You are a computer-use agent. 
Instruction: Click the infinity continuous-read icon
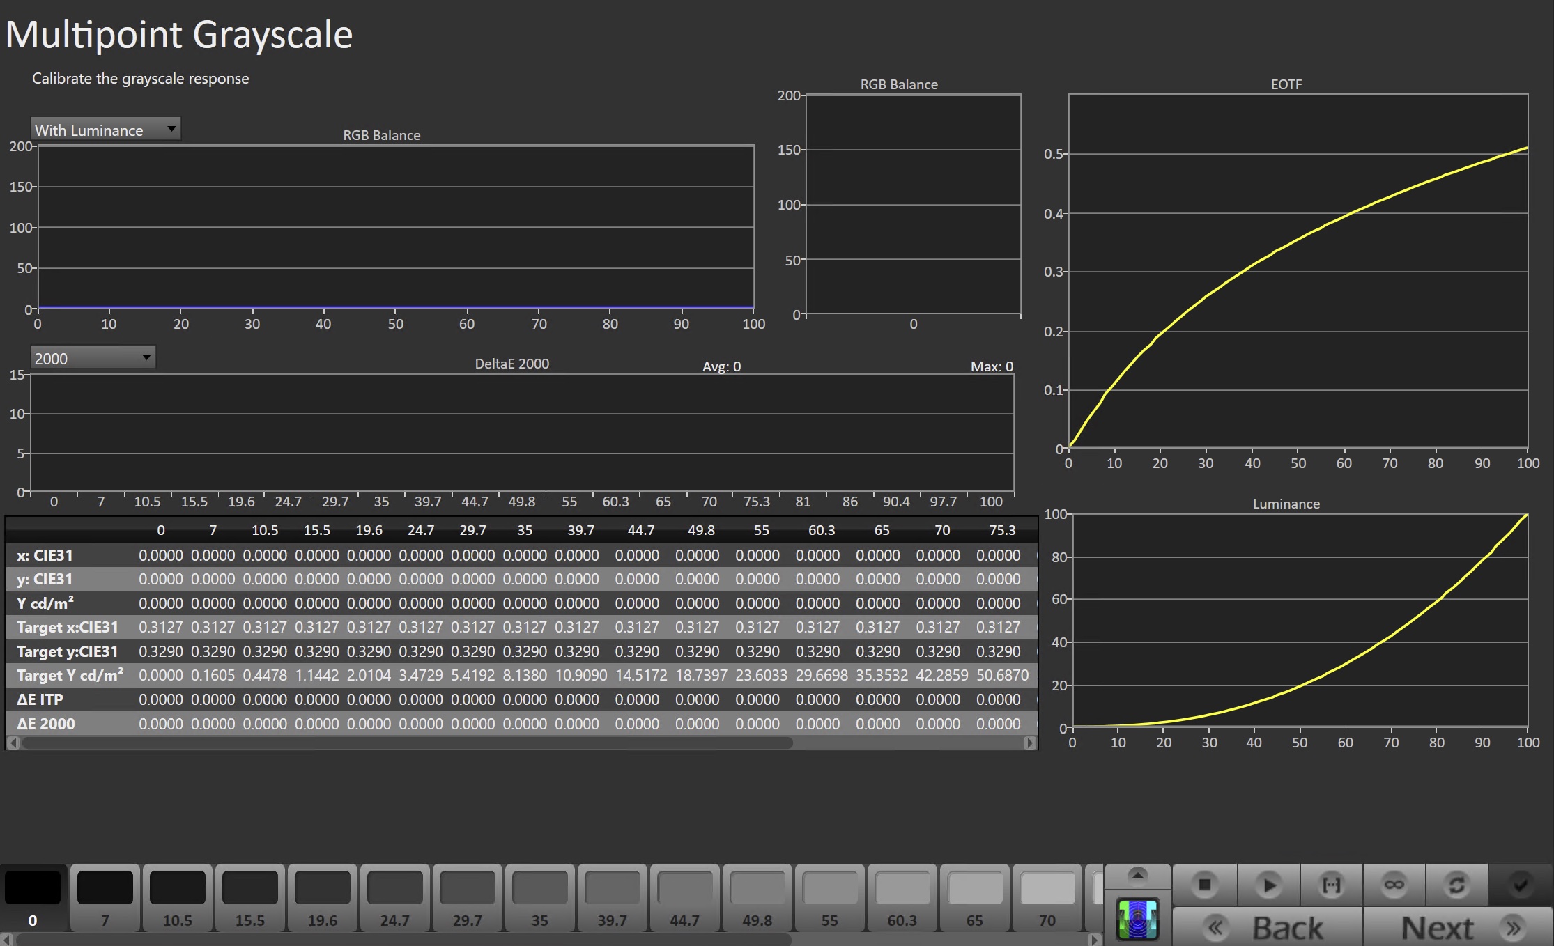pos(1394,885)
